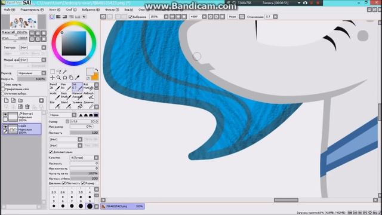Toggle pressure Плотность checkbox
This screenshot has width=382, height=215.
pyautogui.click(x=64, y=183)
